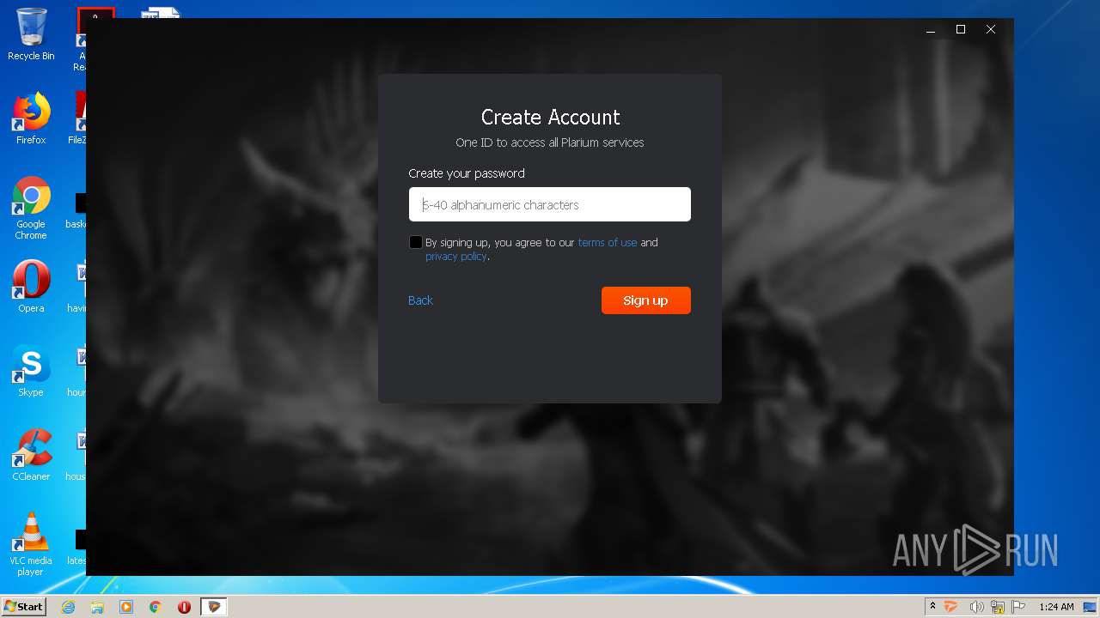1100x618 pixels.
Task: Launch Google Chrome from the desktop
Action: [x=31, y=209]
